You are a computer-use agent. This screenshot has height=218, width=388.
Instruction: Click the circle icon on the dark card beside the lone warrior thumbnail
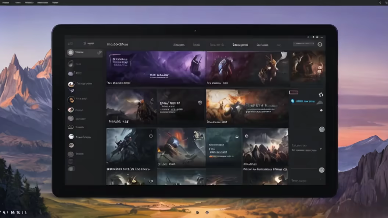(x=200, y=103)
